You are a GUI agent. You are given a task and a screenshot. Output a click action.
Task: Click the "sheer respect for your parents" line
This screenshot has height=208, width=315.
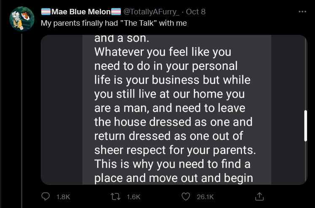tap(175, 150)
